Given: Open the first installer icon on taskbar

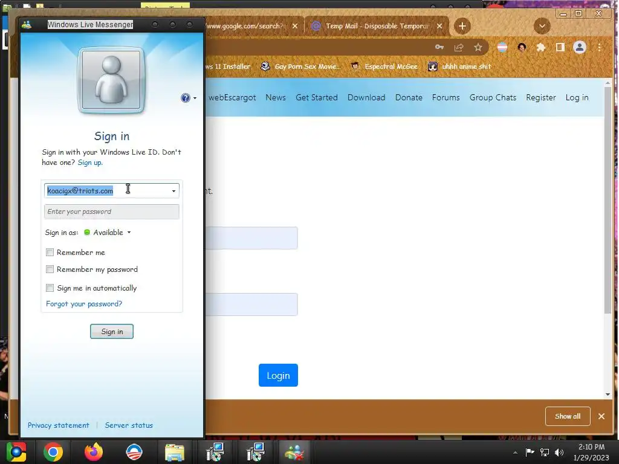Looking at the screenshot, I should point(215,452).
